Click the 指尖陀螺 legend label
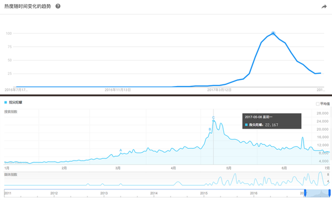Image resolution: width=332 pixels, height=200 pixels. tap(15, 102)
